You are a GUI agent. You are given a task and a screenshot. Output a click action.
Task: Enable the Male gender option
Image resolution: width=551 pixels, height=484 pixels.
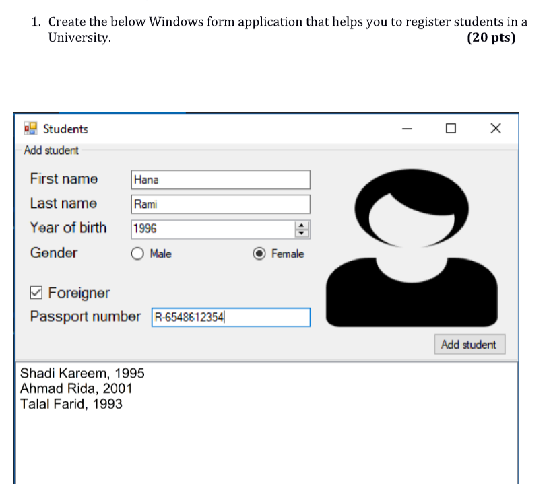point(137,254)
